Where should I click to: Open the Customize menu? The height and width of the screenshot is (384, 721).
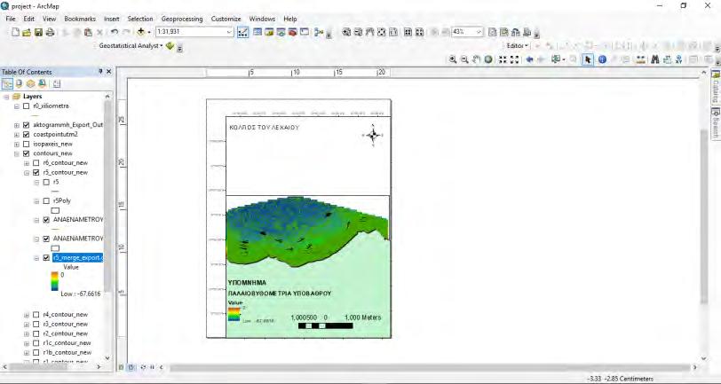[x=226, y=19]
